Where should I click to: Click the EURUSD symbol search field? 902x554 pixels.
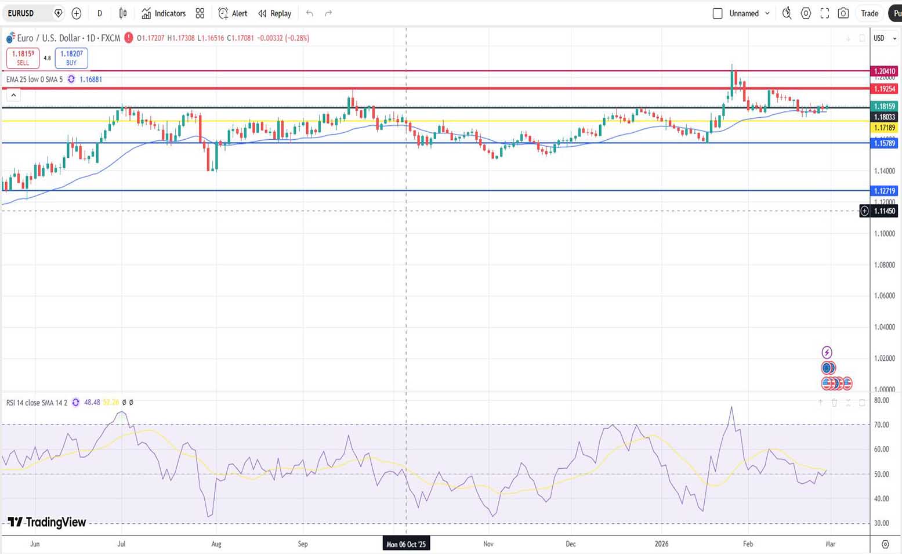pyautogui.click(x=29, y=13)
